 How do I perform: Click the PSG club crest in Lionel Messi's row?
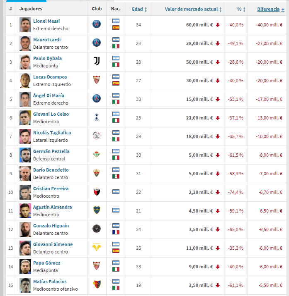[x=97, y=24]
